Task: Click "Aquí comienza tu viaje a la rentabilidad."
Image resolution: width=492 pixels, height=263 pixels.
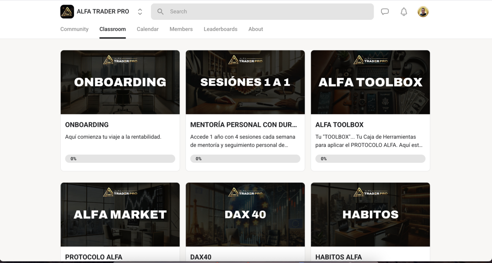Action: [113, 137]
